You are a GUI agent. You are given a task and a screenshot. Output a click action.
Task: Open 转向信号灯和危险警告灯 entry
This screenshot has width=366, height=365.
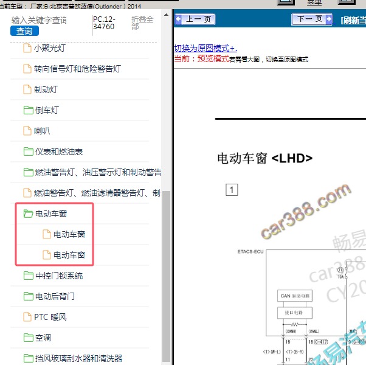[x=77, y=69]
